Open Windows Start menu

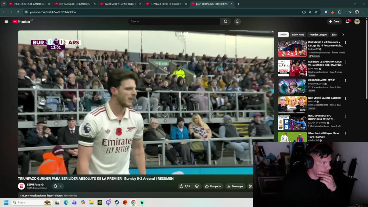pos(6,202)
